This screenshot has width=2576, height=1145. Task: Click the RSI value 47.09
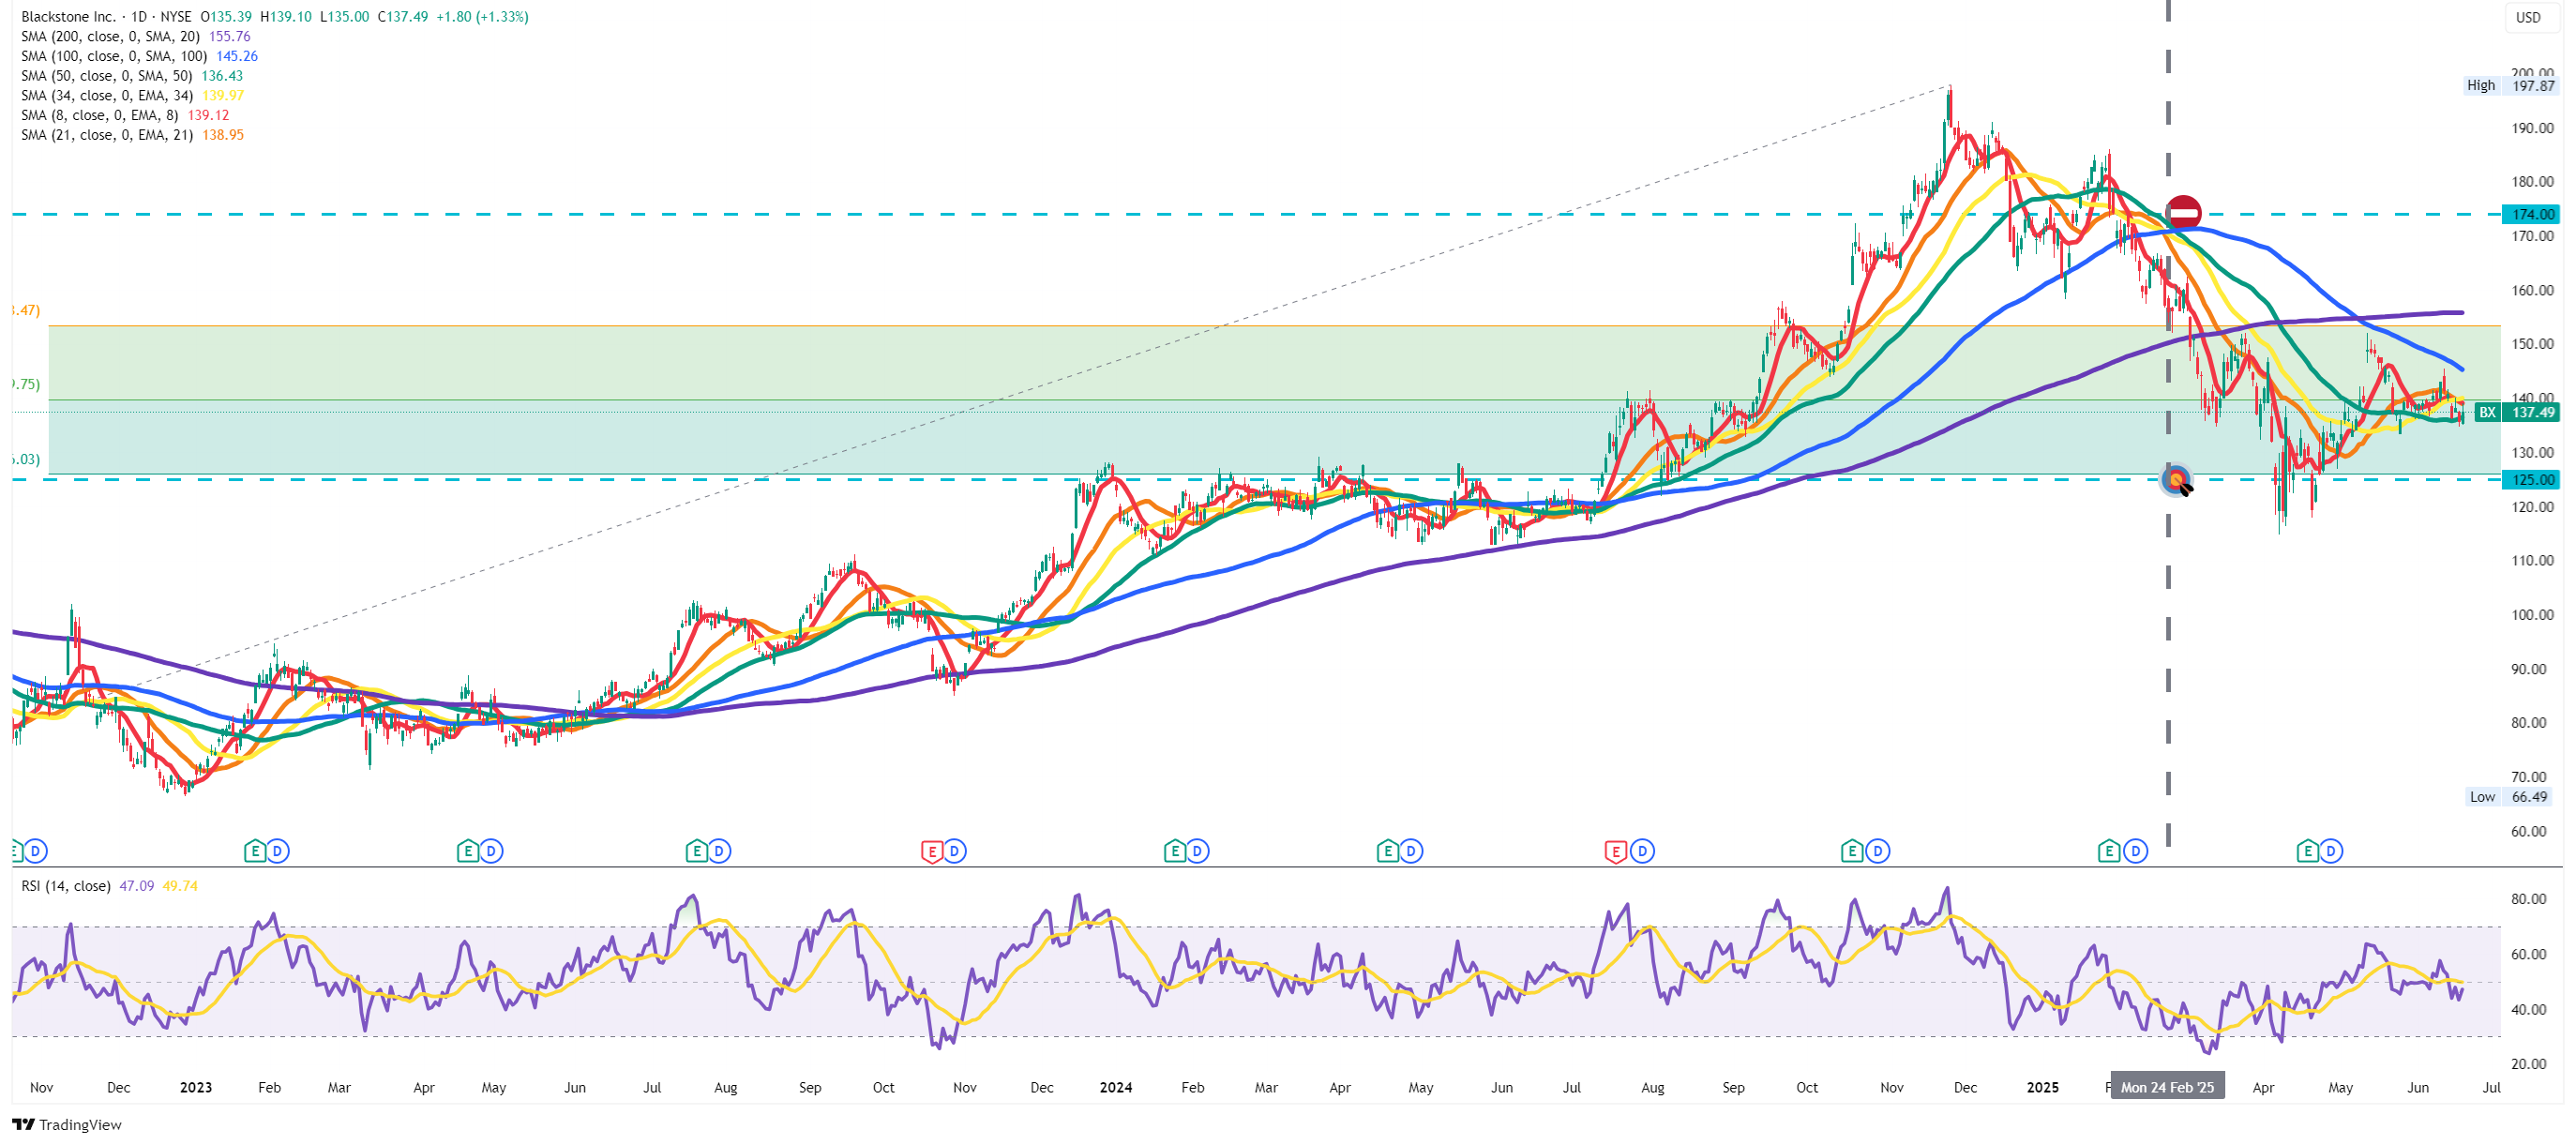136,886
